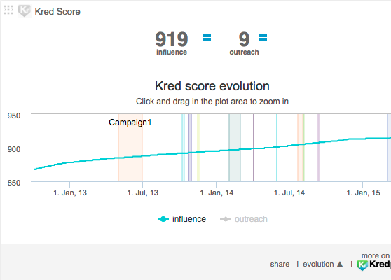The image size is (391, 280).
Task: Click the Kred shield logo icon
Action: (x=25, y=11)
